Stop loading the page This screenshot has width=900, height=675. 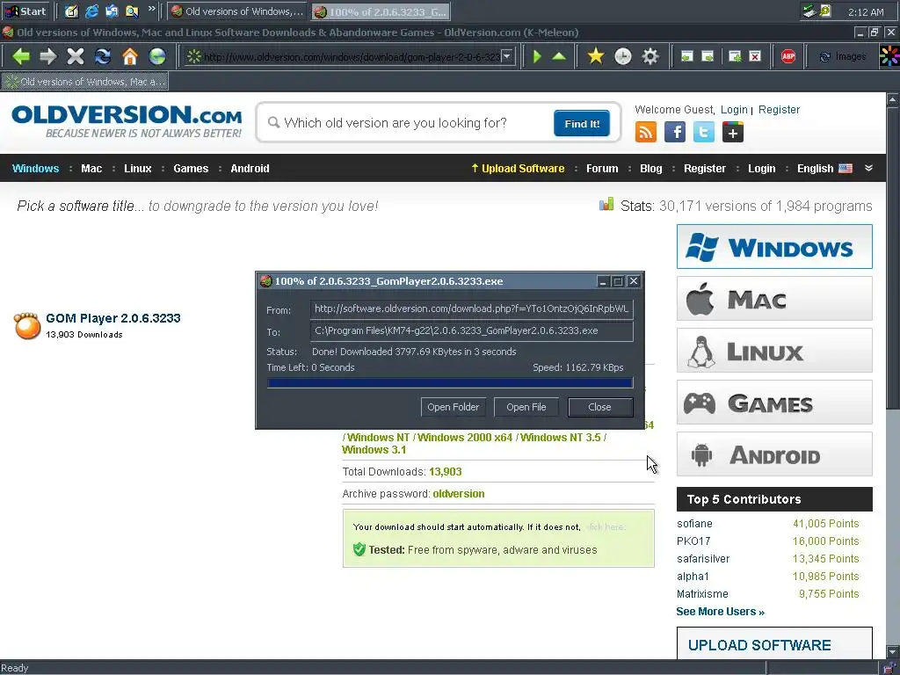tap(76, 56)
